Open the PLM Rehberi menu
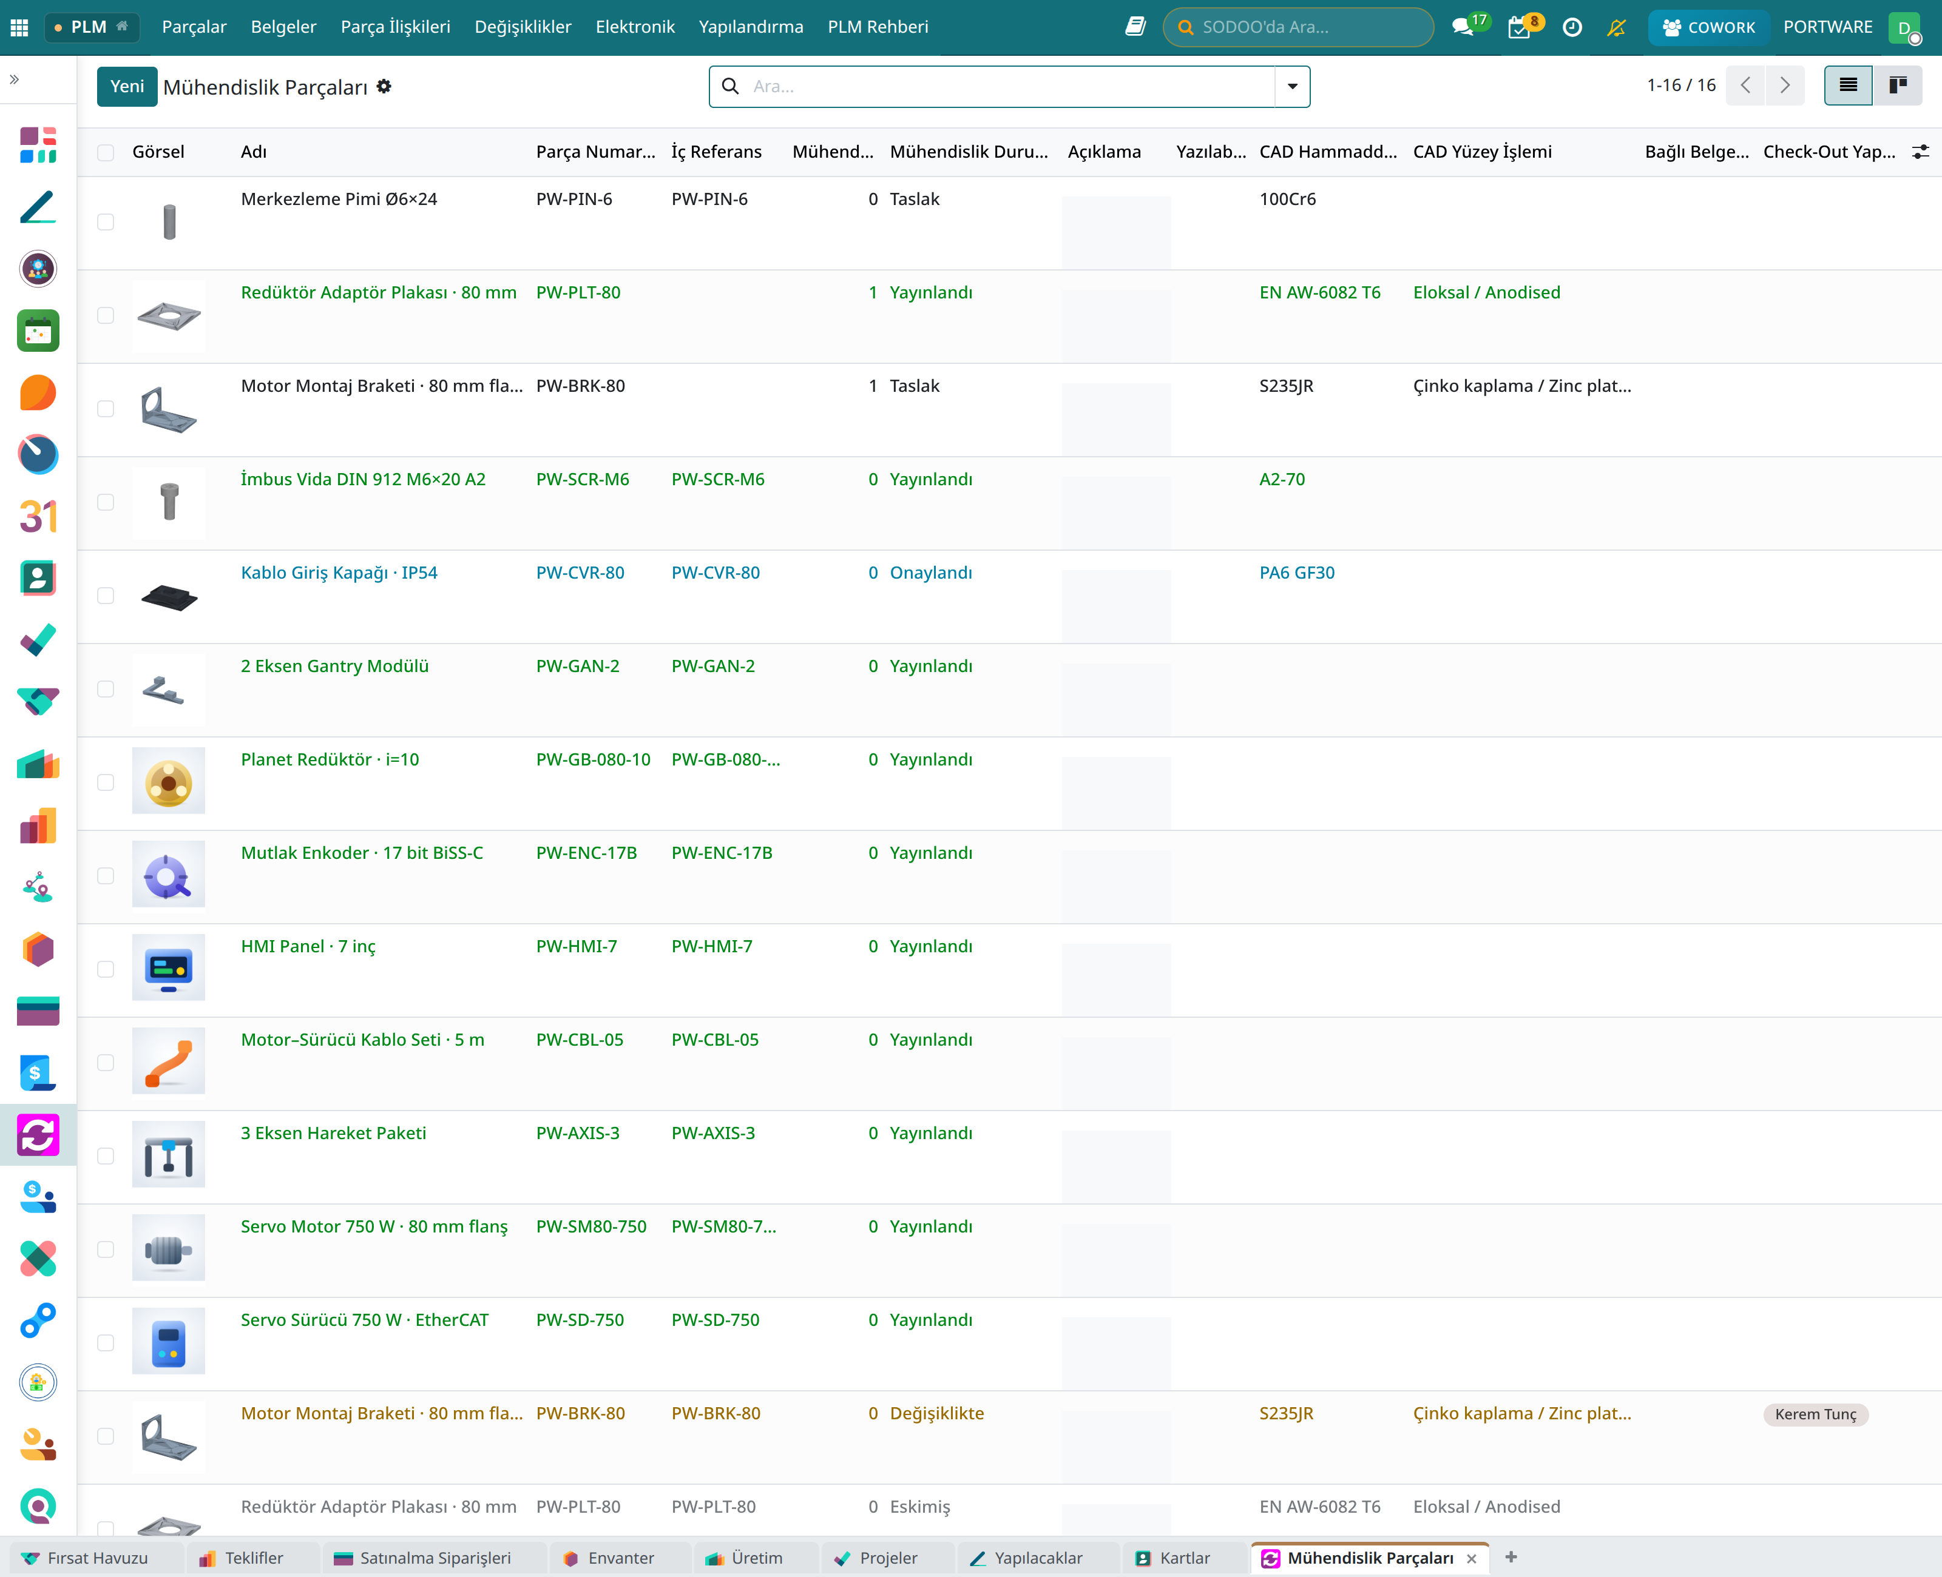This screenshot has width=1942, height=1577. tap(878, 27)
